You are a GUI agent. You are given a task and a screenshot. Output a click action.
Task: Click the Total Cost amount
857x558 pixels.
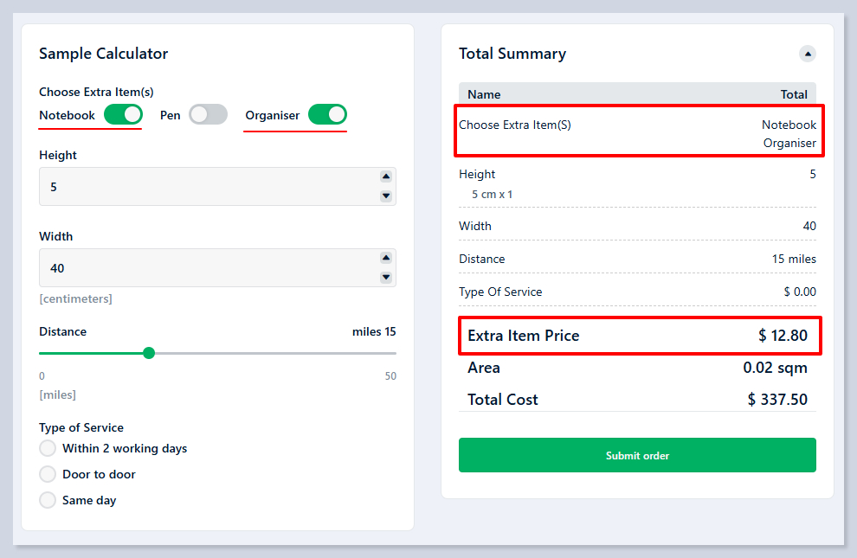777,400
